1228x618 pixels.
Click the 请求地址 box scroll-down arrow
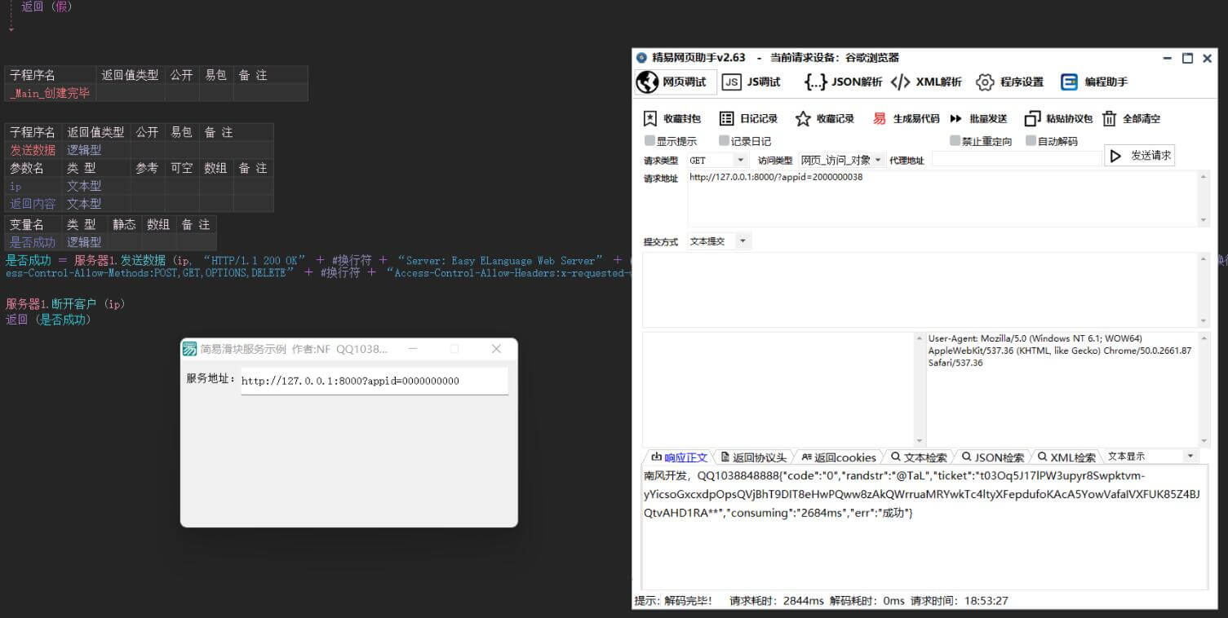[x=1204, y=220]
